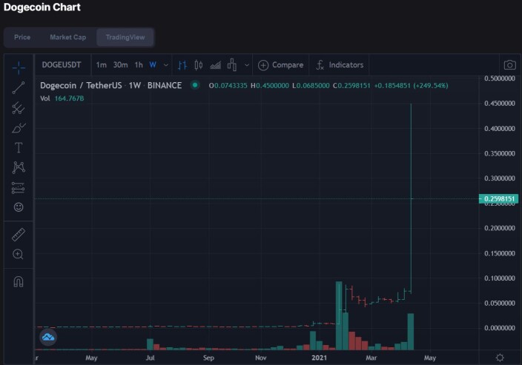Select the trend line drawing tool

[19, 88]
